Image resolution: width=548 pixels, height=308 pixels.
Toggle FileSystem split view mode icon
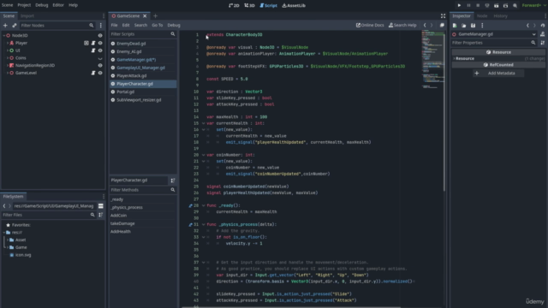click(101, 206)
